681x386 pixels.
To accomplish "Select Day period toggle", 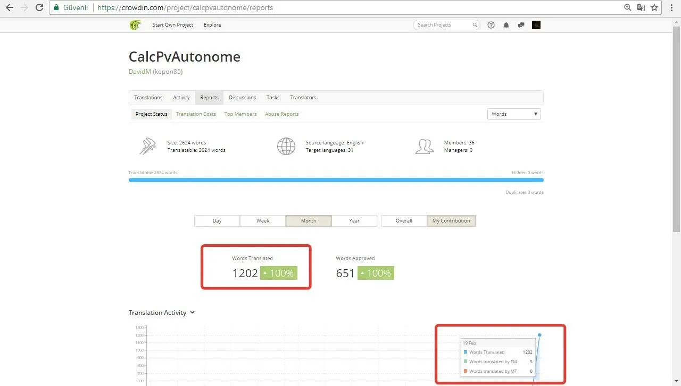I will coord(217,221).
